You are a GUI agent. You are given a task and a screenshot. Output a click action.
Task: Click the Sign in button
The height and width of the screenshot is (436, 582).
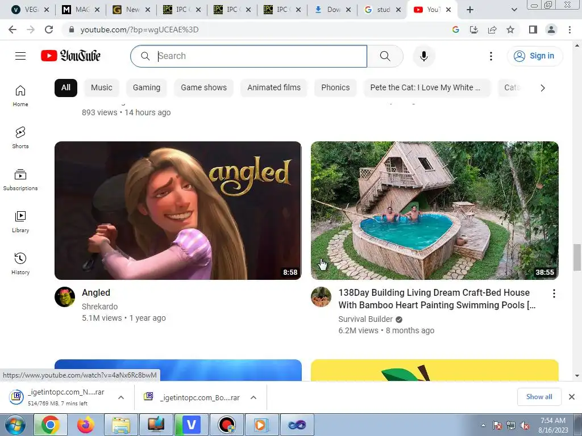[535, 56]
